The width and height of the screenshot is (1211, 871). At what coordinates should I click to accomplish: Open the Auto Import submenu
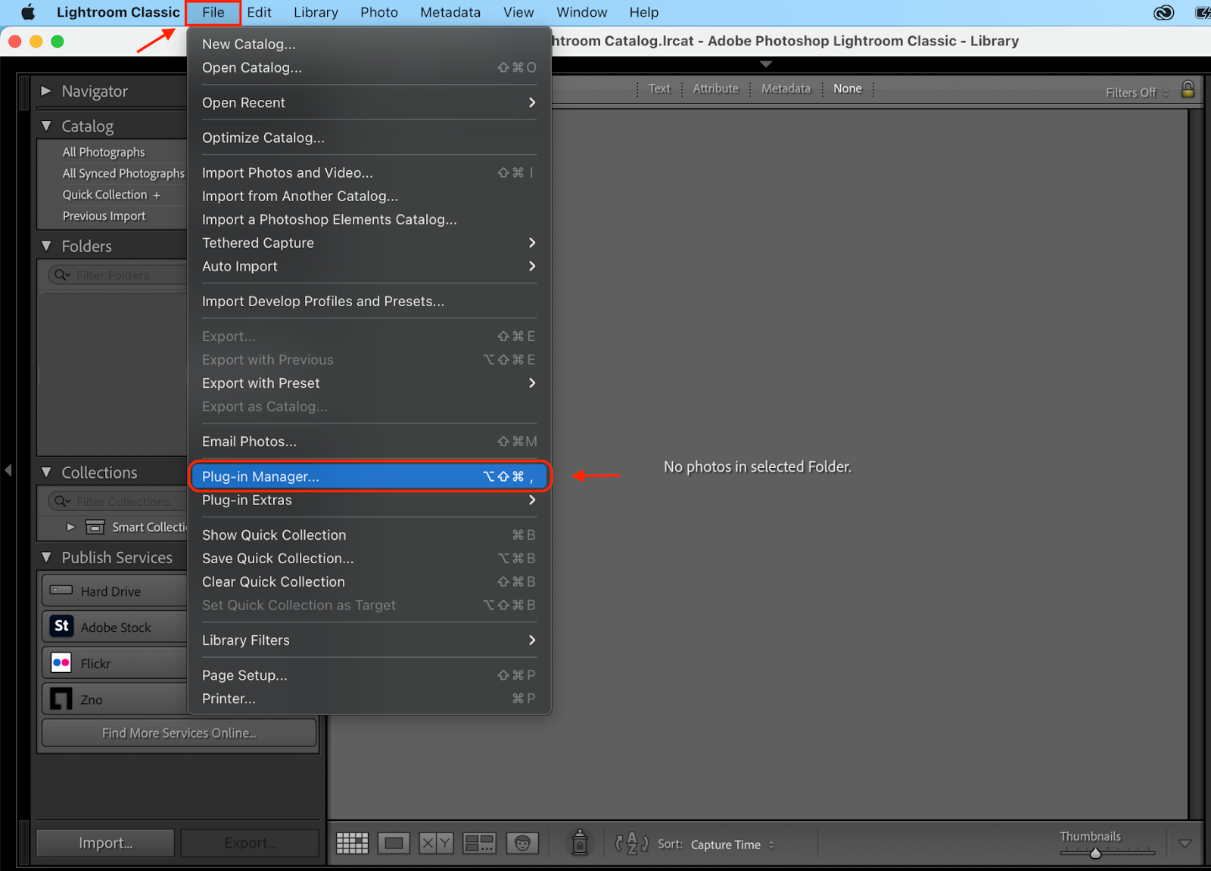click(369, 266)
